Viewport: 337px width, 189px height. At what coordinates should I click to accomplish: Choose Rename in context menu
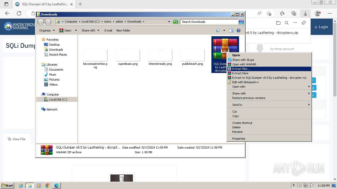click(269, 132)
